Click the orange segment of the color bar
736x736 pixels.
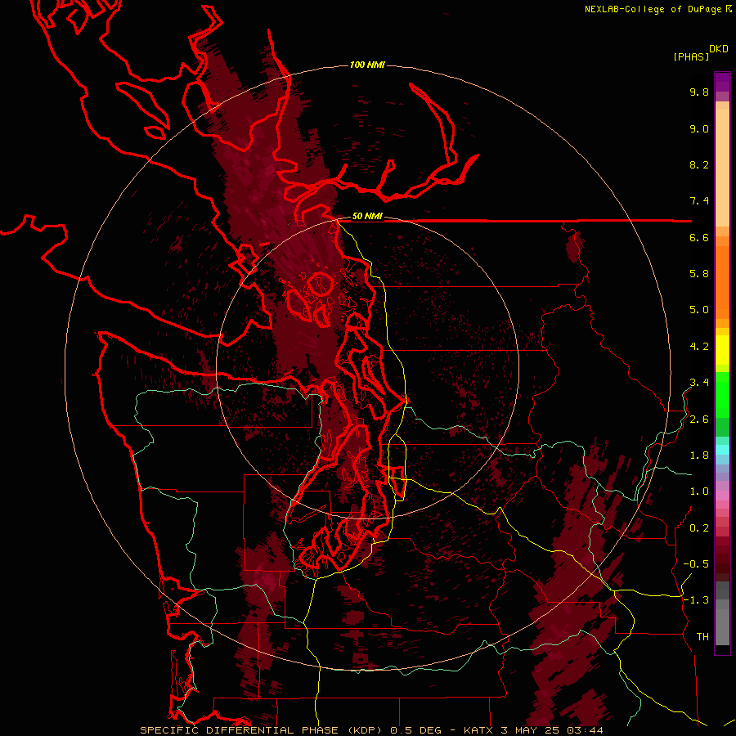[722, 281]
